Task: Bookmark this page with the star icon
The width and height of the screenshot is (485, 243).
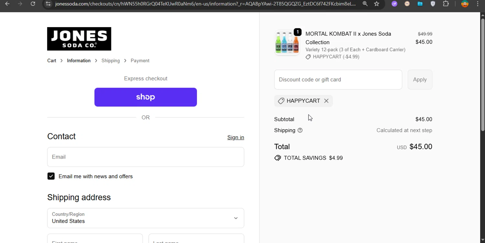Action: [x=377, y=4]
